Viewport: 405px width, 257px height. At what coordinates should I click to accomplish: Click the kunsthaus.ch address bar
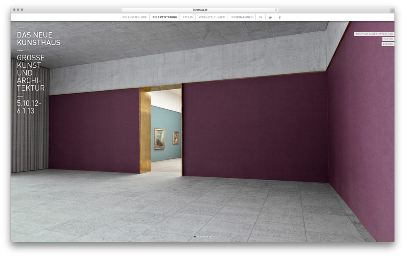point(200,10)
